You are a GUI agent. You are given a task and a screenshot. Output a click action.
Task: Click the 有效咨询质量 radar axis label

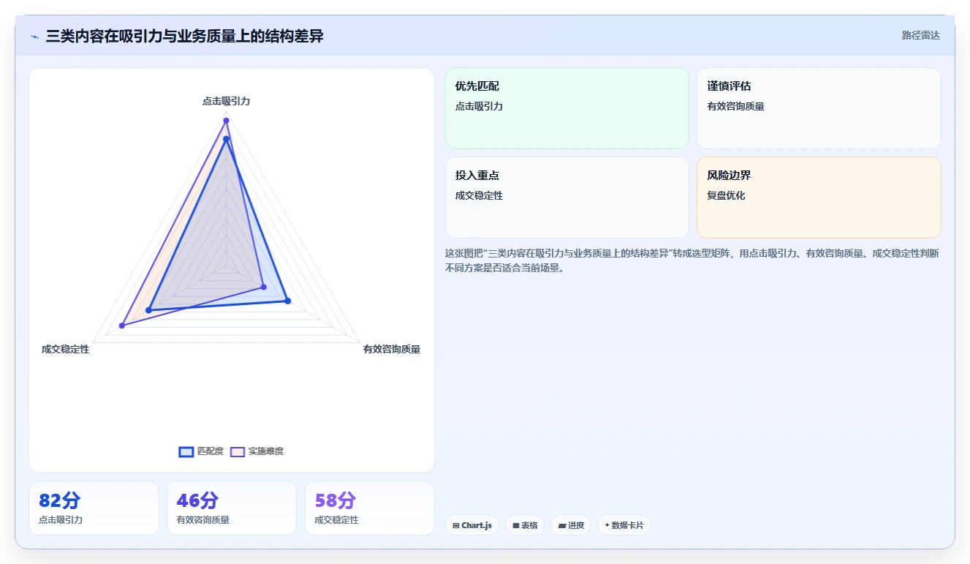click(x=392, y=349)
